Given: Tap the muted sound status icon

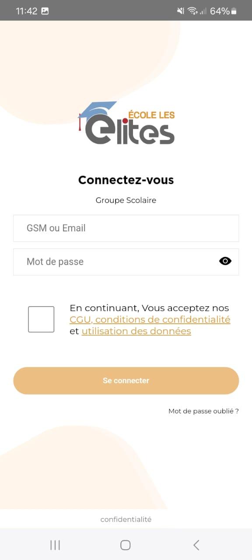Looking at the screenshot, I should click(x=181, y=11).
